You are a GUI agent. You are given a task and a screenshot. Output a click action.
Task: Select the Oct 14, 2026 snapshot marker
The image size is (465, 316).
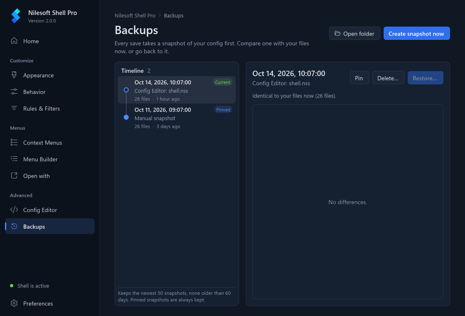(126, 90)
